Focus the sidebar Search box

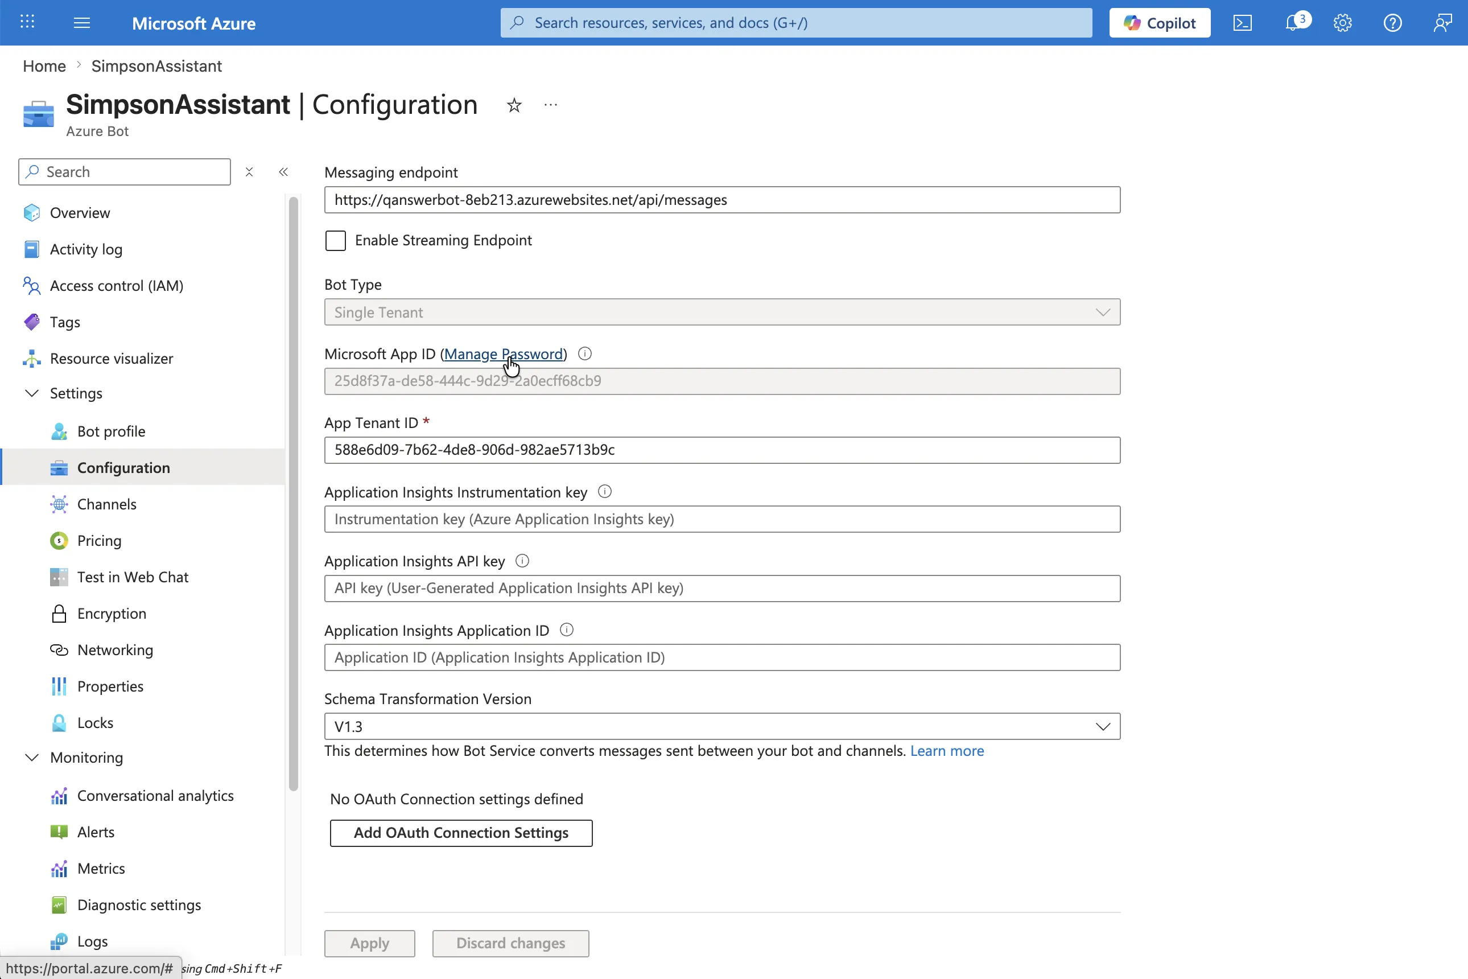[x=125, y=172]
